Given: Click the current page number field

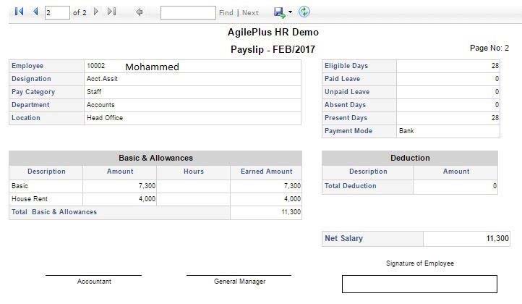Looking at the screenshot, I should coord(57,13).
